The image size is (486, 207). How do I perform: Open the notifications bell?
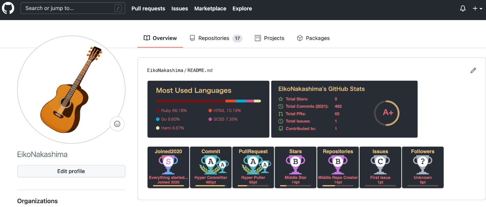[463, 9]
